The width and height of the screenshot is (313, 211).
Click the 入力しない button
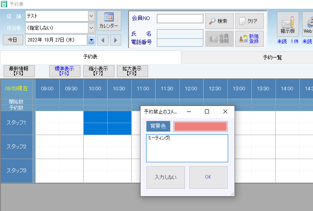point(166,177)
